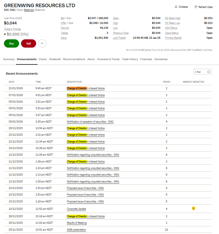Click the Trades label
This screenshot has height=234, width=219.
[x=65, y=33]
